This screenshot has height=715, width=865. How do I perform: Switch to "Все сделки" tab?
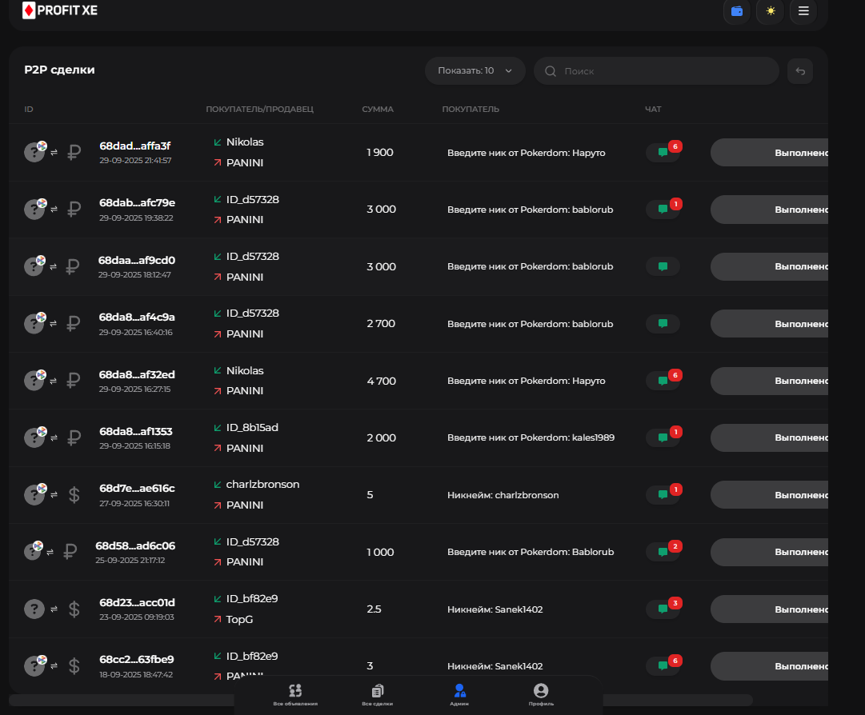tap(378, 694)
